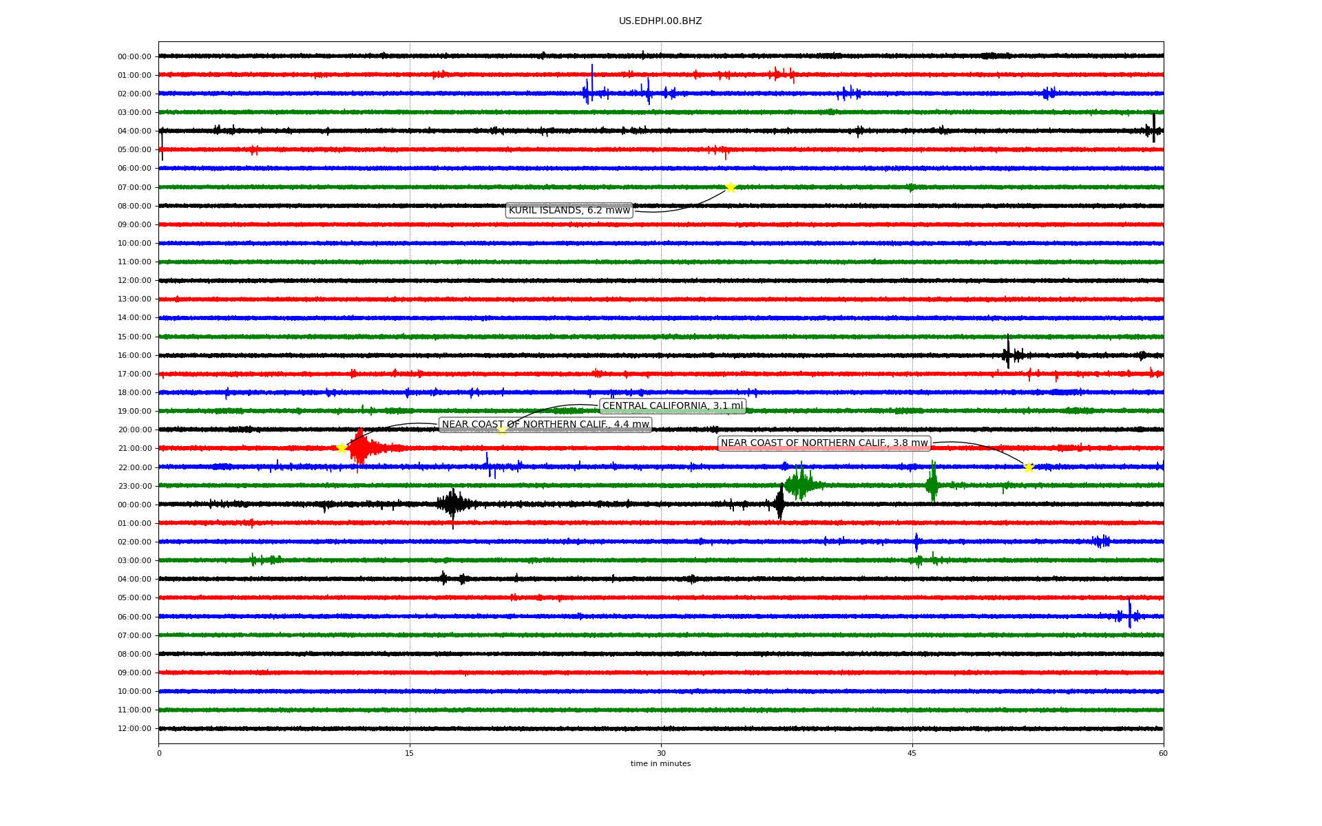Click the yellow star for the 3.8 mw event

pyautogui.click(x=1029, y=467)
